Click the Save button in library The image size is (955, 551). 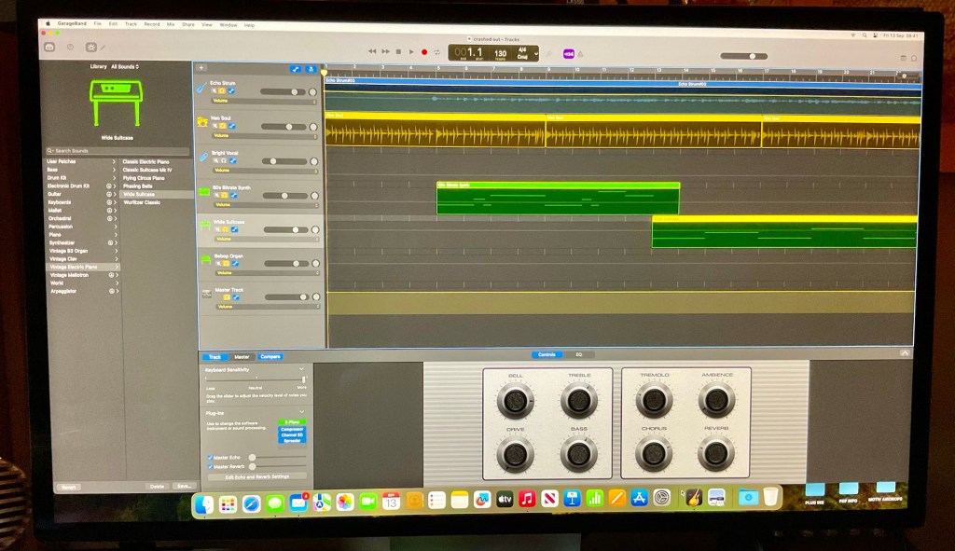coord(184,486)
